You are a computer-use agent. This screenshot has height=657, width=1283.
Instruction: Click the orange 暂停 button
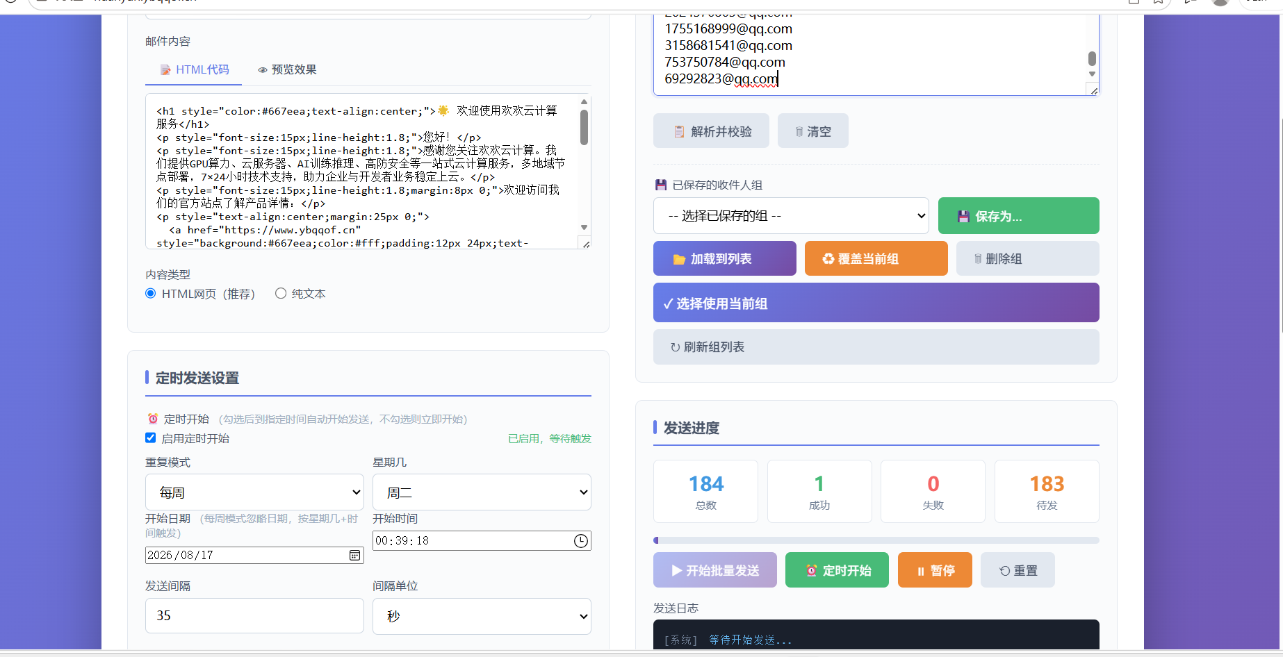935,570
